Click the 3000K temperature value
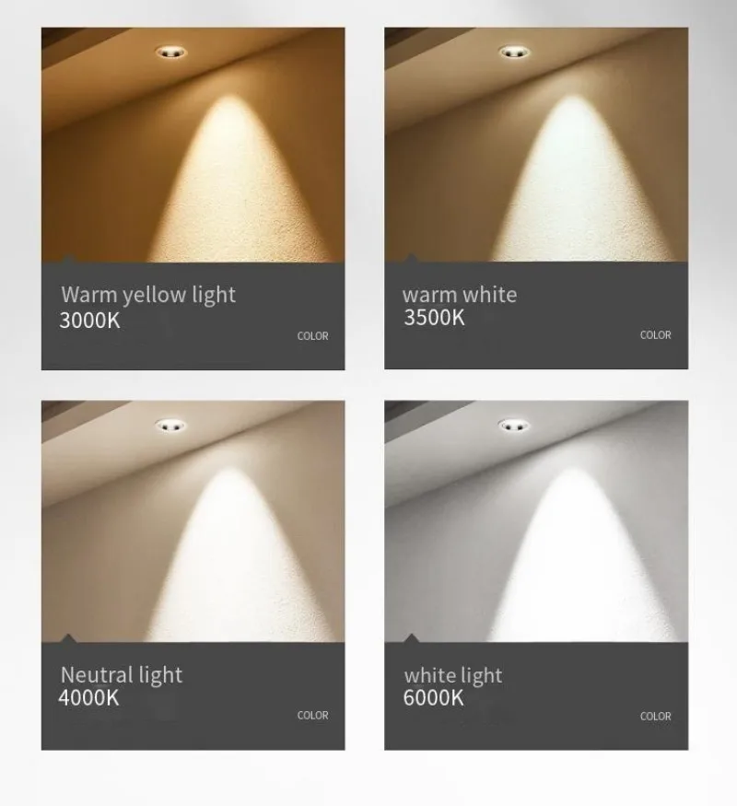 [x=90, y=321]
